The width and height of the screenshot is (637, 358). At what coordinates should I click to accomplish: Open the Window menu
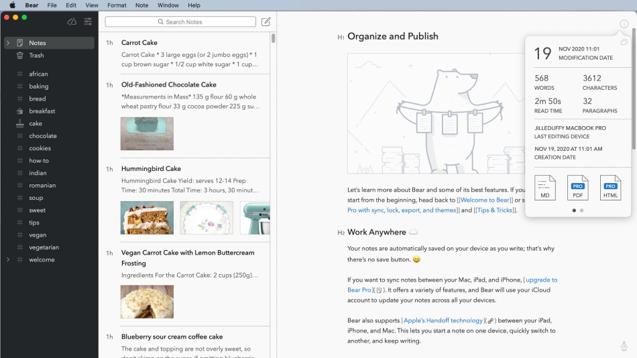click(168, 5)
